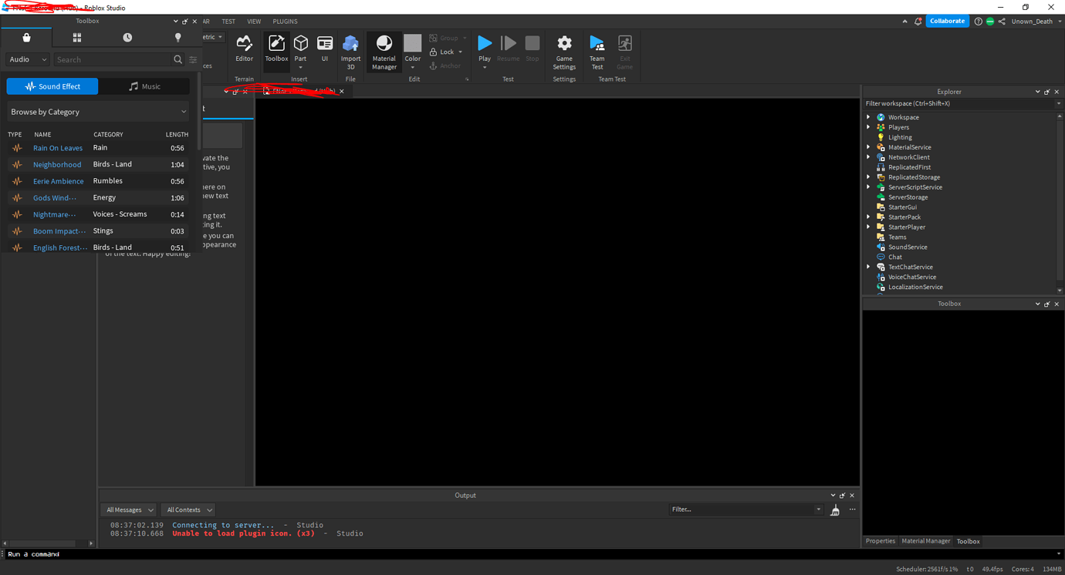The width and height of the screenshot is (1065, 575).
Task: Open the Game Settings
Action: (x=564, y=49)
